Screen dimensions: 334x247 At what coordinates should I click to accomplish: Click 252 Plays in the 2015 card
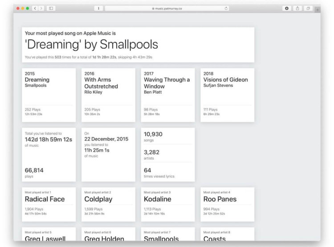click(33, 110)
